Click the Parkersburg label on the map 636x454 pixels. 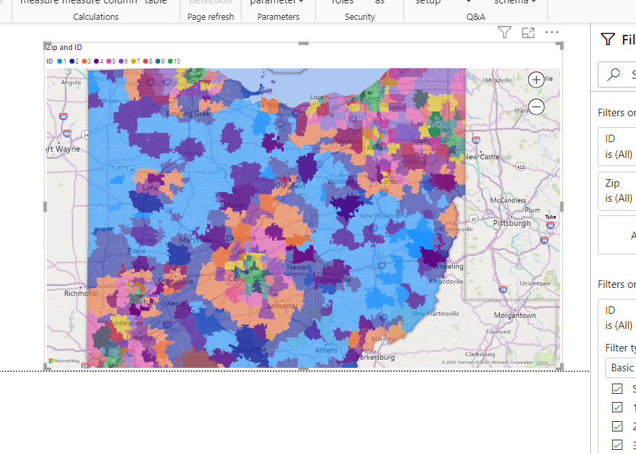375,358
